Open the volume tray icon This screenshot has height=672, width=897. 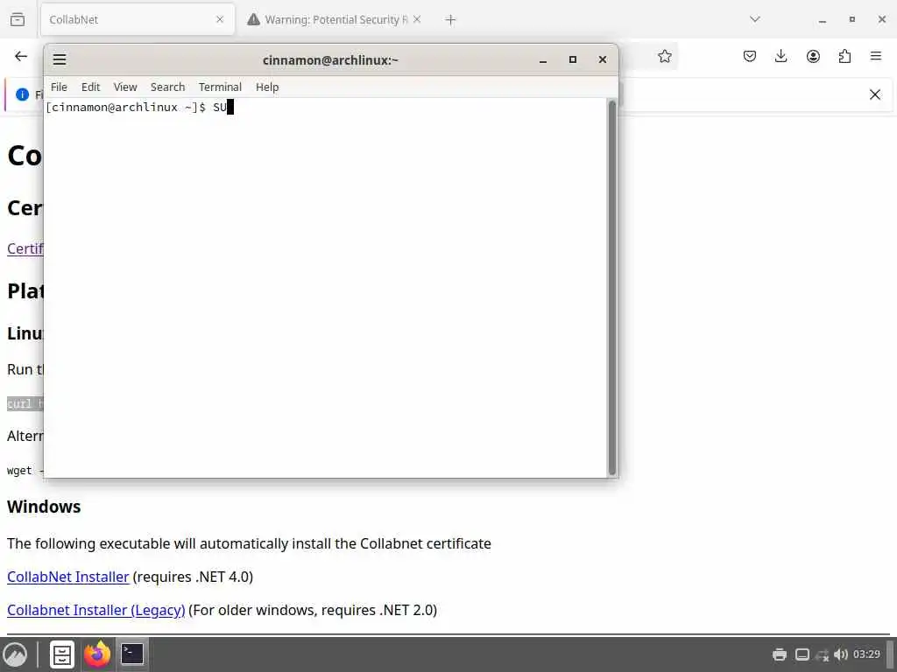point(840,654)
